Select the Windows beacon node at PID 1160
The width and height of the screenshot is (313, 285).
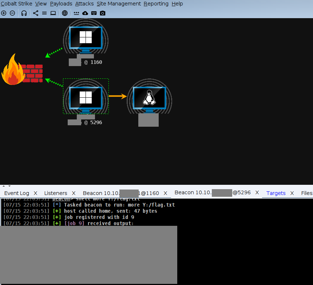[86, 38]
